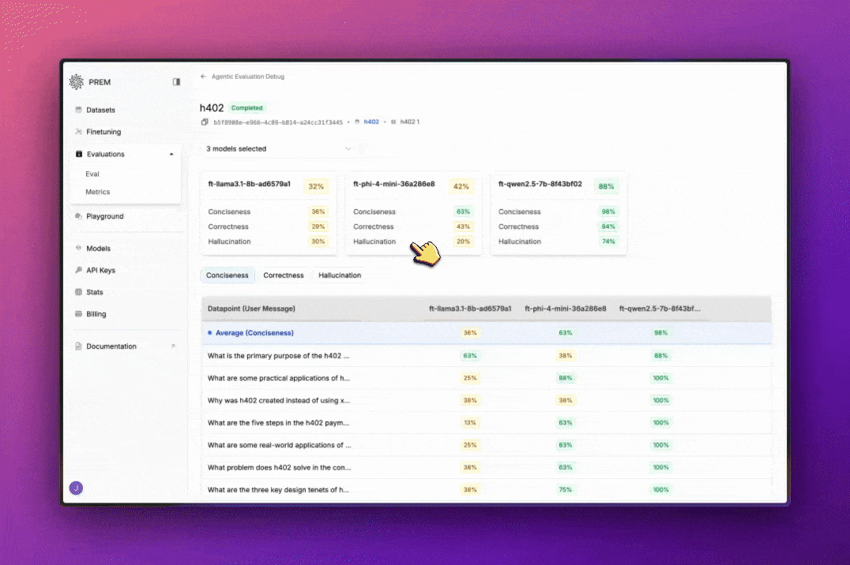Click the bullet icon in Average row
The width and height of the screenshot is (850, 565).
point(210,332)
